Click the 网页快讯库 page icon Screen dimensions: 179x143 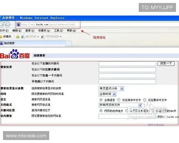(43, 37)
